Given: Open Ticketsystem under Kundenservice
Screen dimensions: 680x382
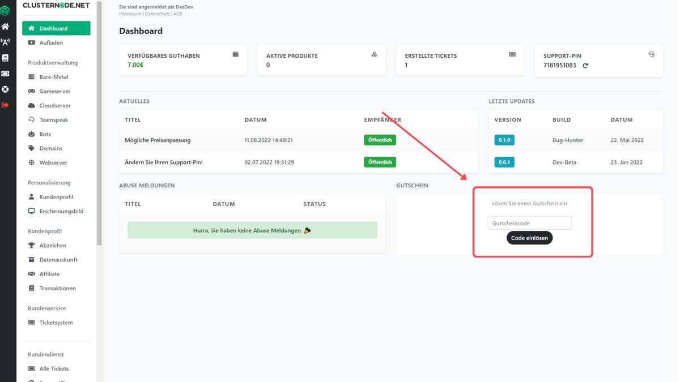Looking at the screenshot, I should [56, 323].
